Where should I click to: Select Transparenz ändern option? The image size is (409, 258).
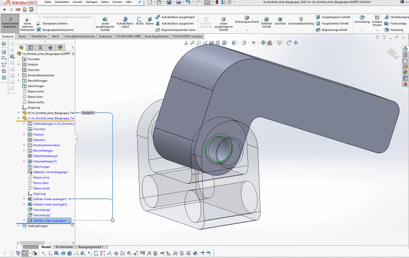pyautogui.click(x=52, y=23)
